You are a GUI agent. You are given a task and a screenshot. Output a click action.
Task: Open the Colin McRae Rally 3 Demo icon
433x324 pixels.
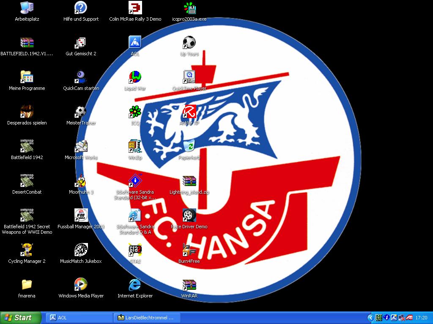[135, 8]
